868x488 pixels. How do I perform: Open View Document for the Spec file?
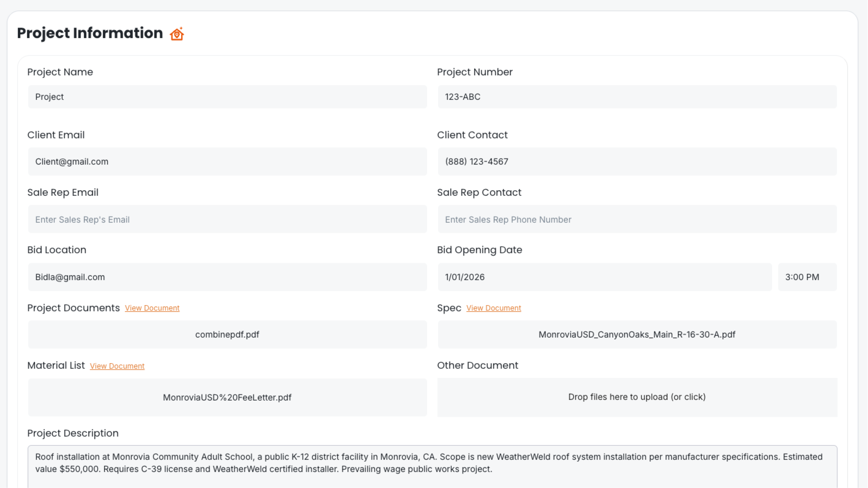point(493,308)
